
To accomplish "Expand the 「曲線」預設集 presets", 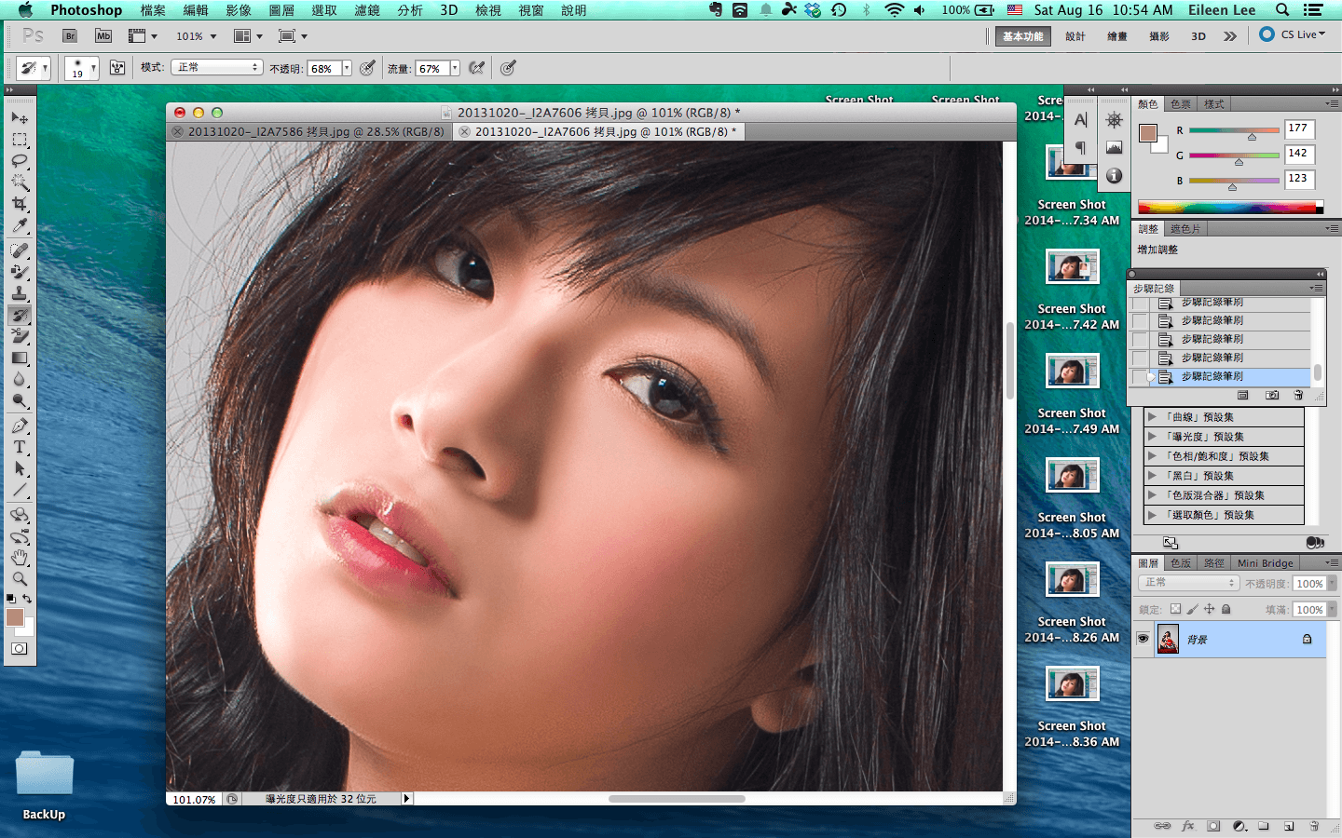I will pos(1152,417).
